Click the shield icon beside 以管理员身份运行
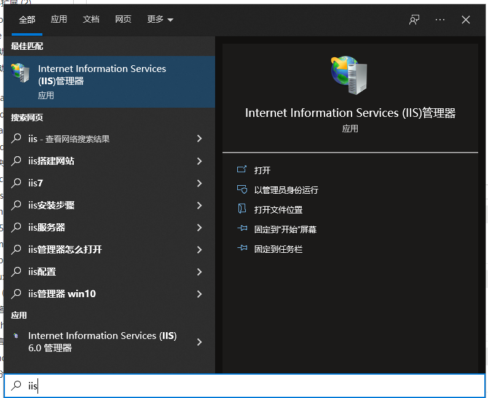Screen dimensions: 488x398 coord(242,189)
